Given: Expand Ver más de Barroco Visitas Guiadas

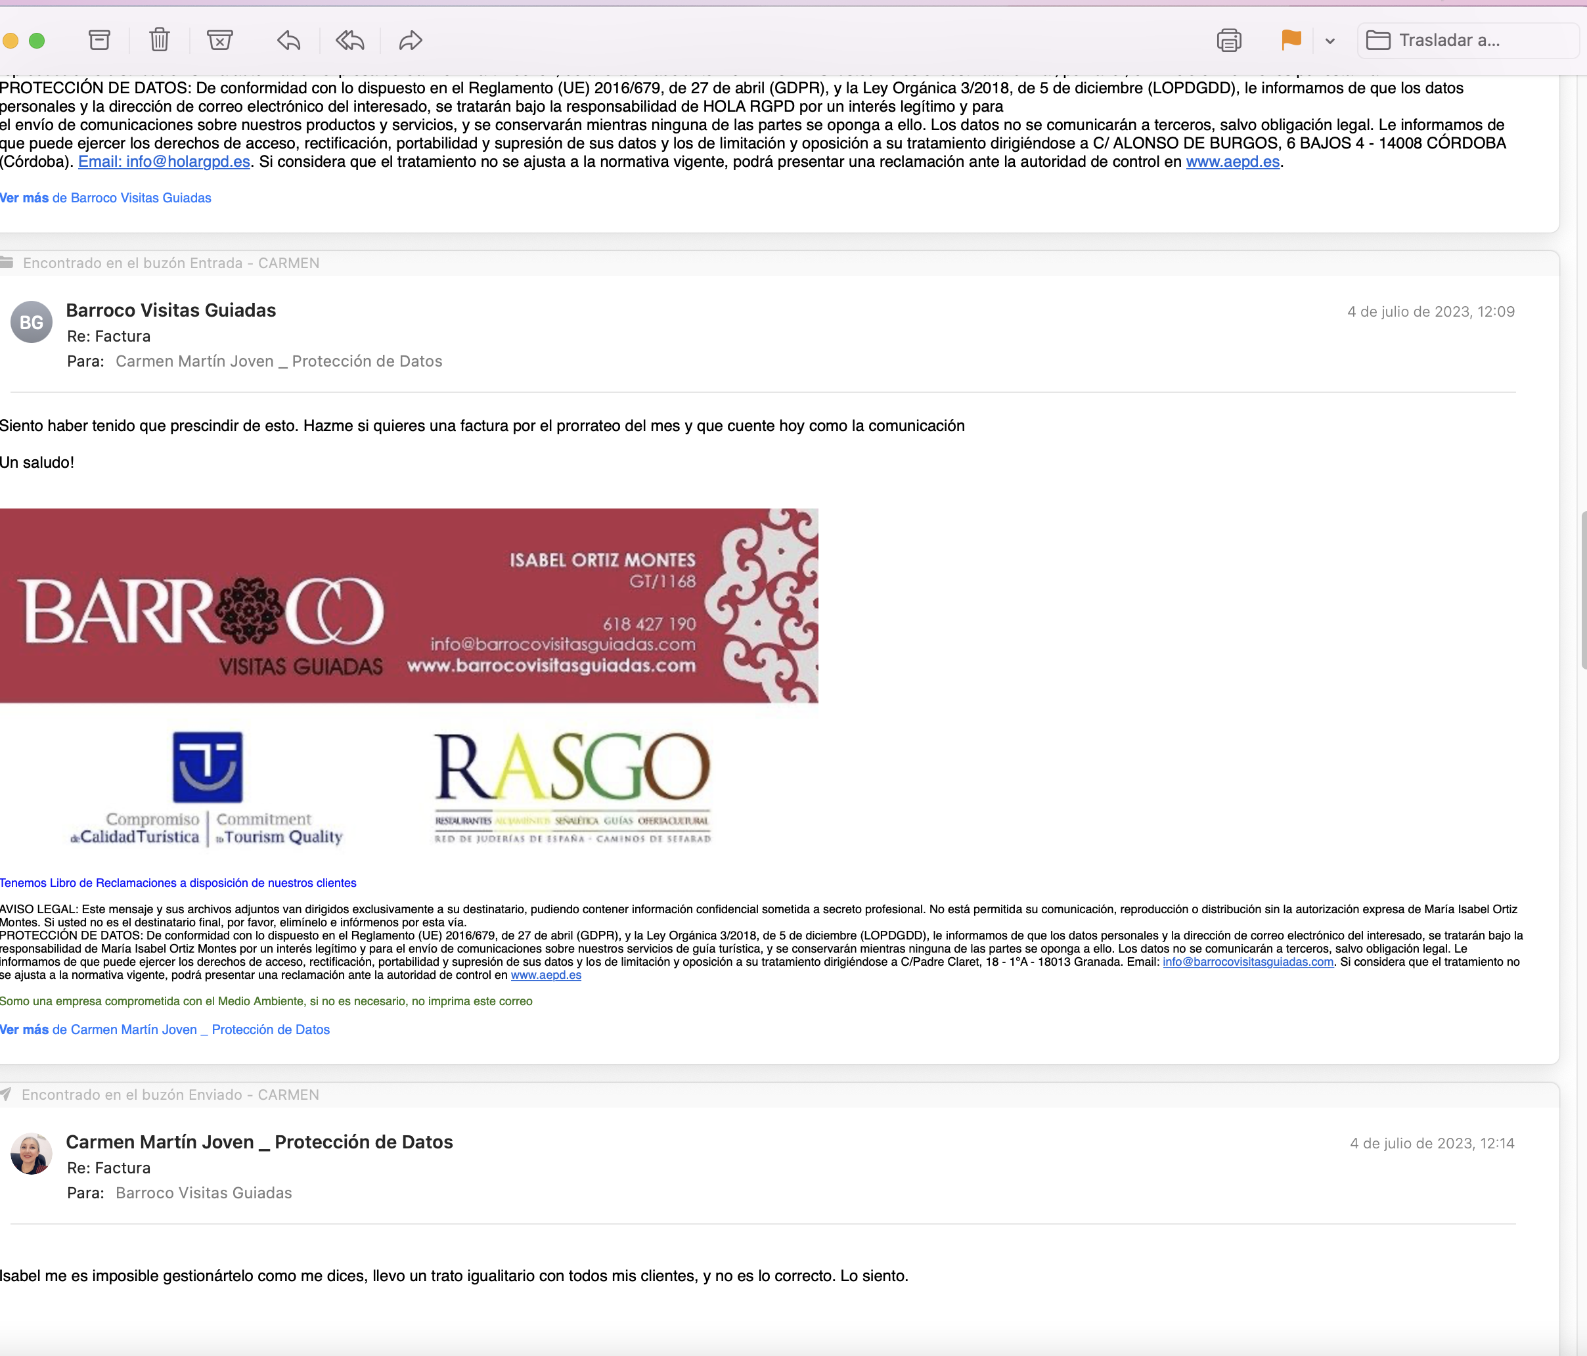Looking at the screenshot, I should (106, 198).
